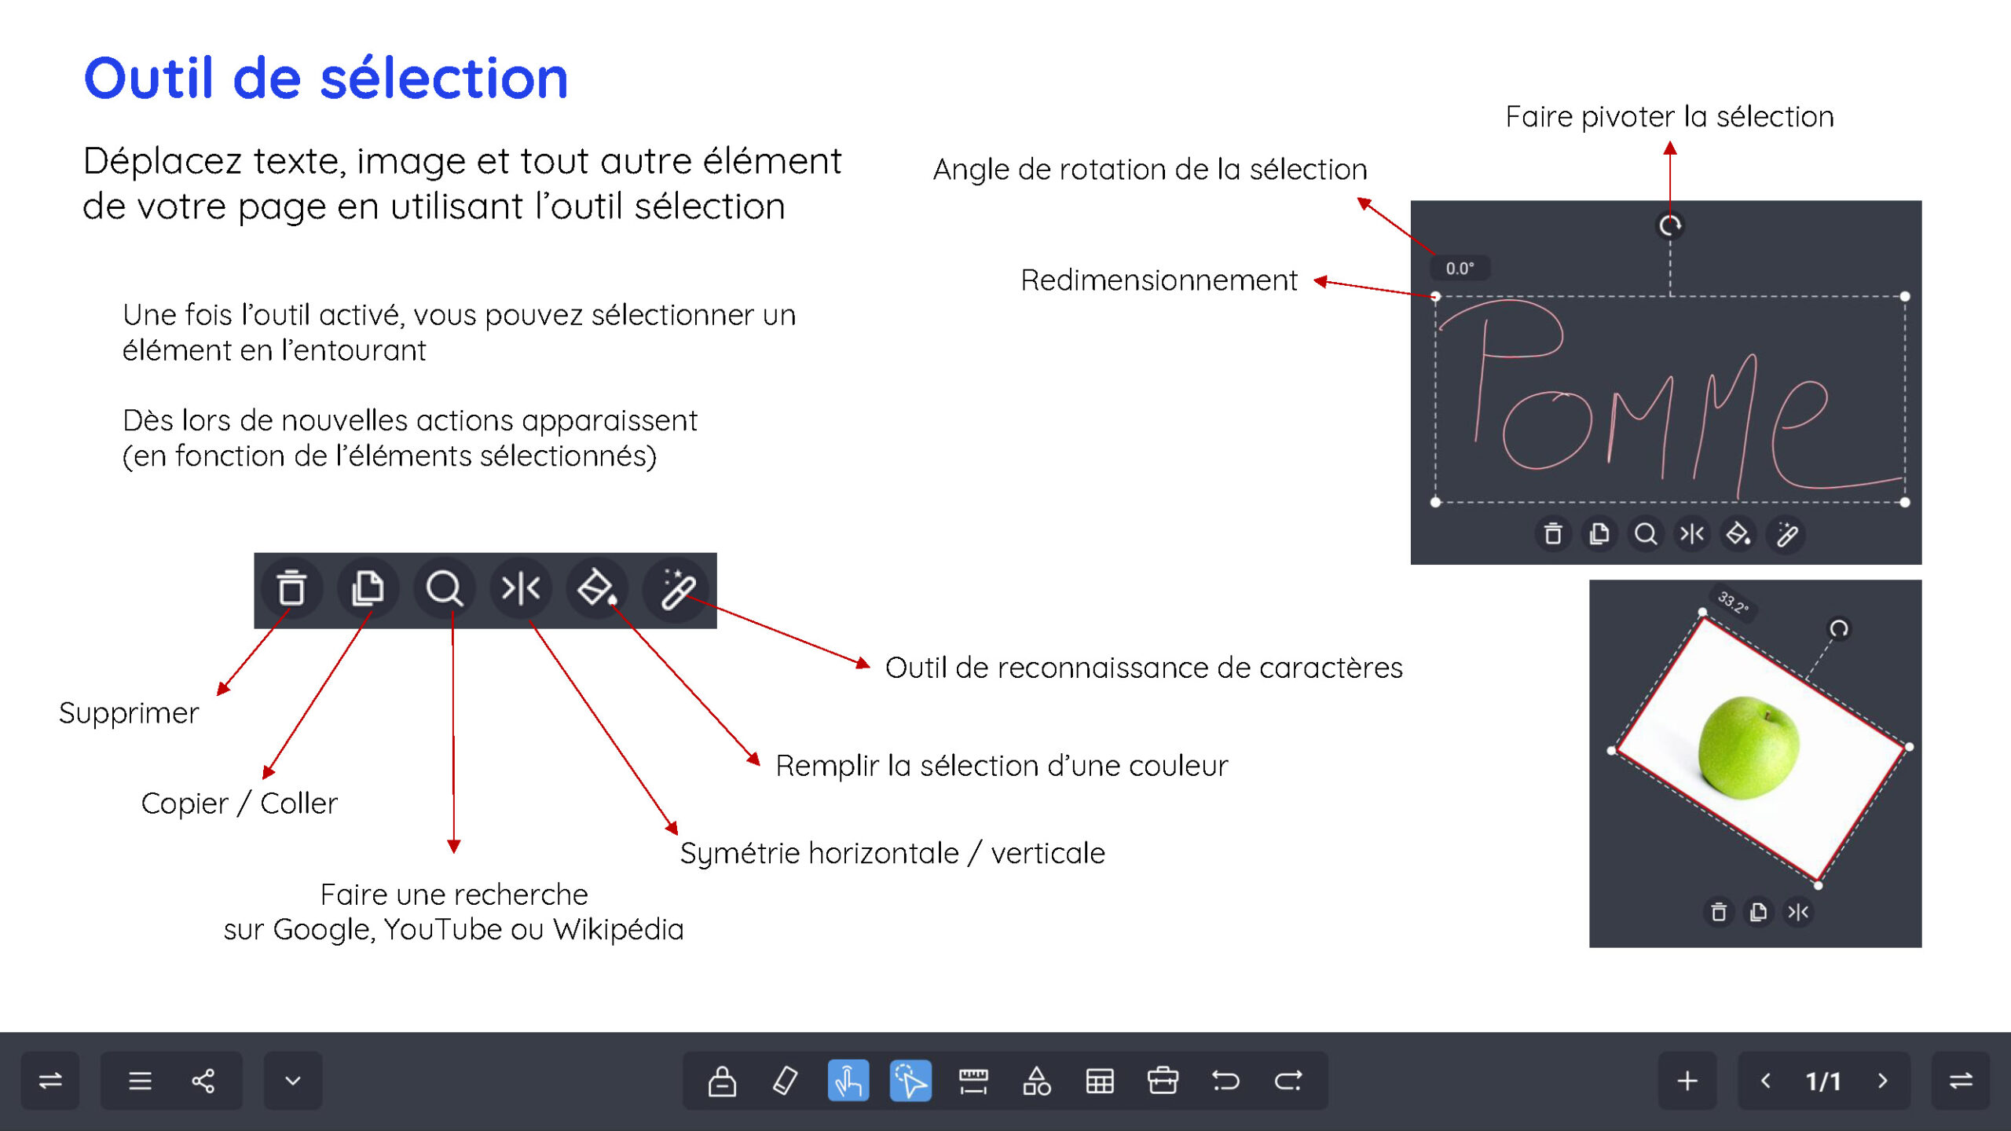2011x1131 pixels.
Task: Click the 0.0° rotation angle label
Action: [1460, 268]
